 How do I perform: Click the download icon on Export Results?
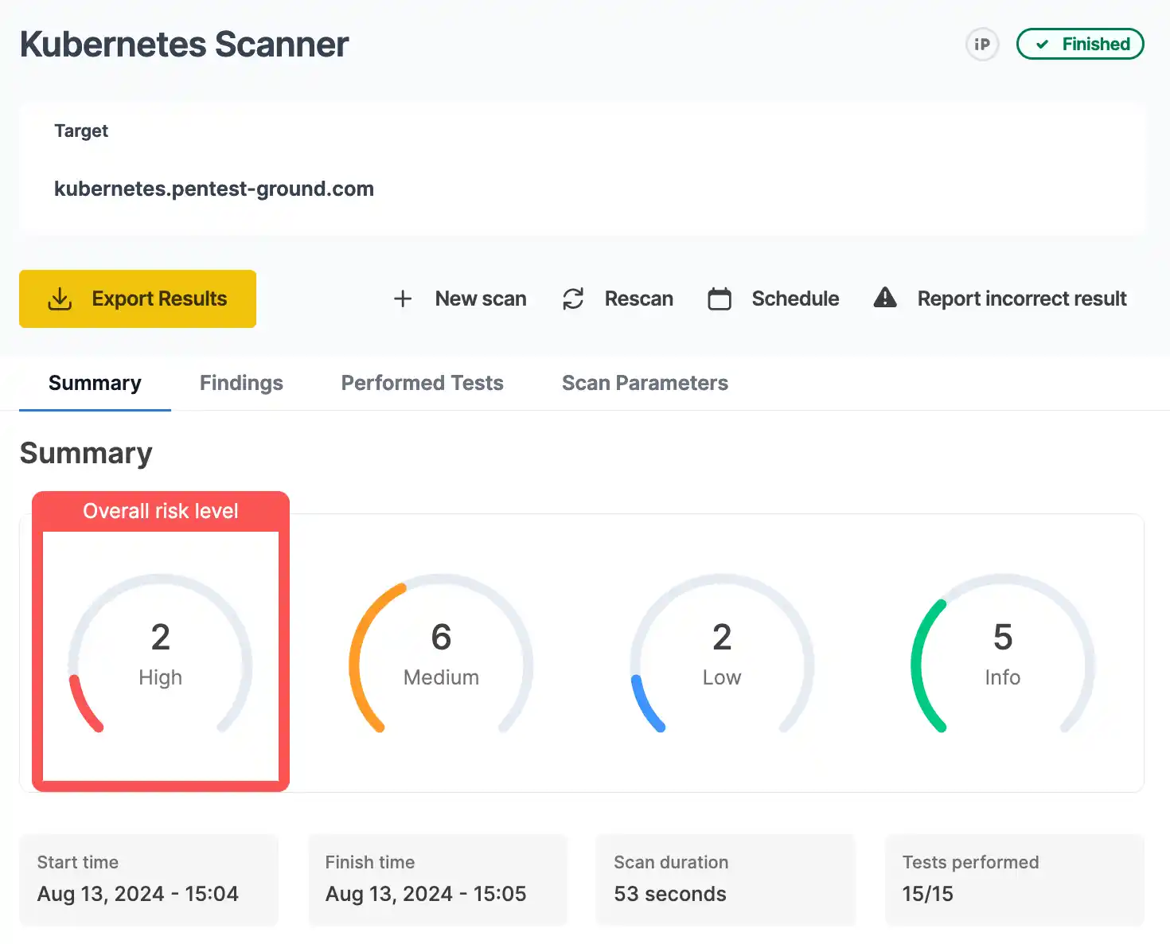61,298
